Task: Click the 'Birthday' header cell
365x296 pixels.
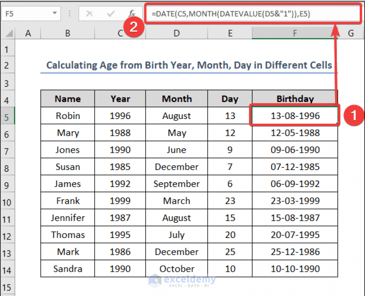Action: click(295, 99)
